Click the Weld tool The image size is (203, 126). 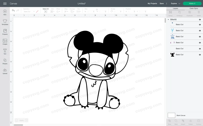(176, 121)
